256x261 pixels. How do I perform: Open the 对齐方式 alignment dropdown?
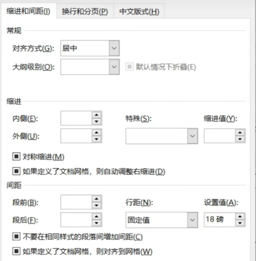[114, 49]
